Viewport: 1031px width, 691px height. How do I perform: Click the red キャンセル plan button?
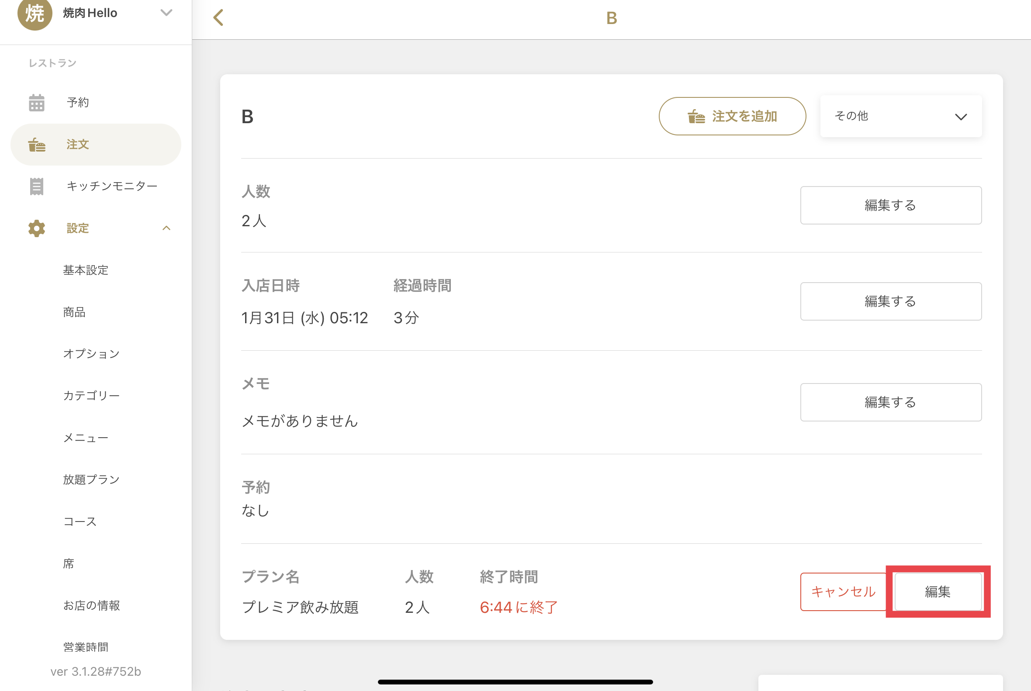843,592
